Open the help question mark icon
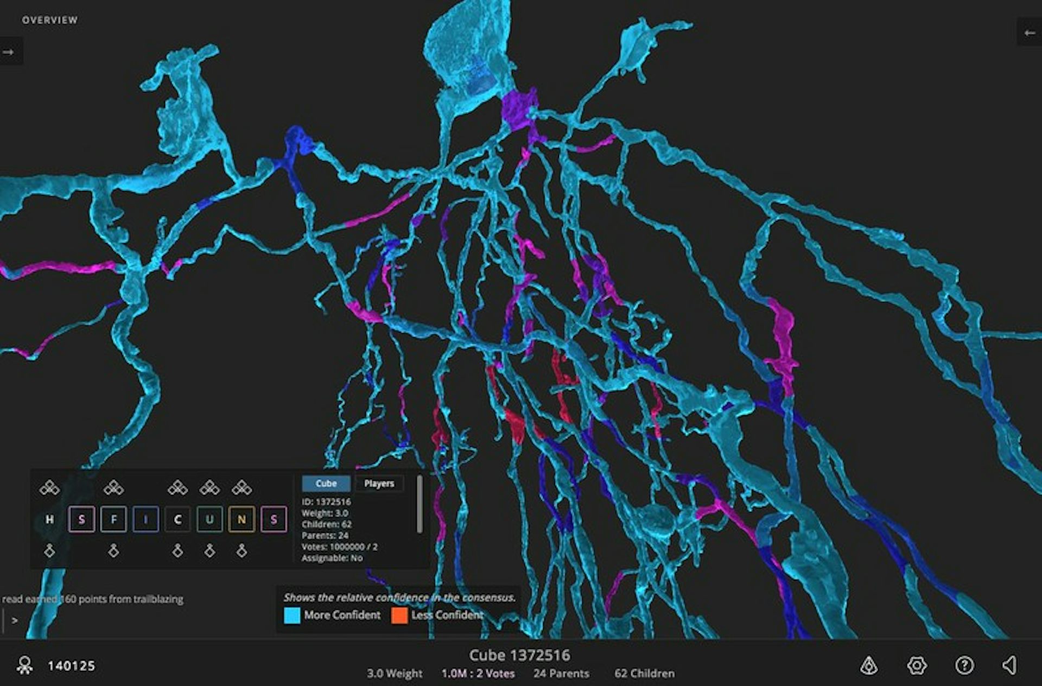The image size is (1042, 686). (964, 665)
